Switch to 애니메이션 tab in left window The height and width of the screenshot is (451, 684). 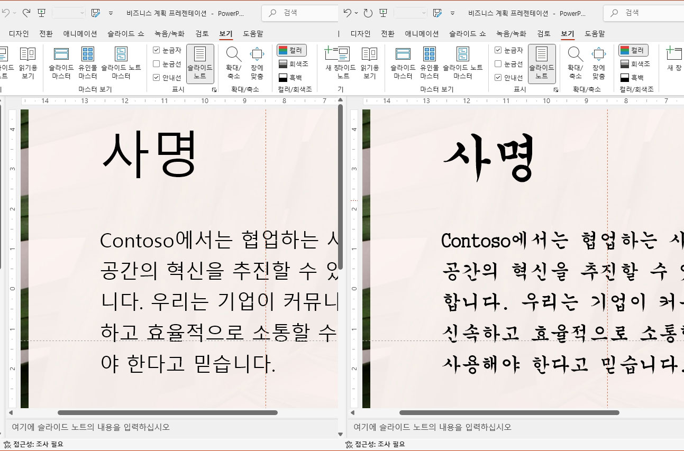(80, 34)
